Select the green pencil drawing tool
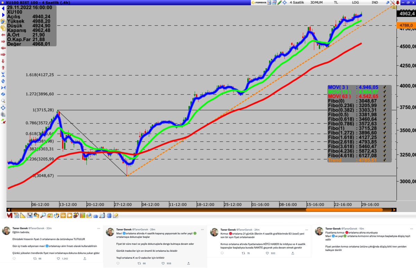This screenshot has height=268, width=416. coord(279,2)
